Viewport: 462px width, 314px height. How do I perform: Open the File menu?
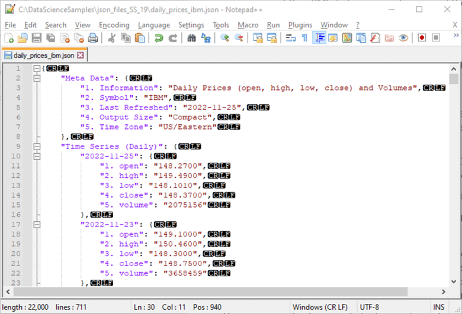click(x=10, y=25)
